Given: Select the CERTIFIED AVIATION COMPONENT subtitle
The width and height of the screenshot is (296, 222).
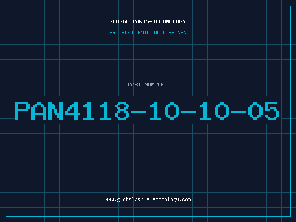Looking at the screenshot, I should 148,33.
